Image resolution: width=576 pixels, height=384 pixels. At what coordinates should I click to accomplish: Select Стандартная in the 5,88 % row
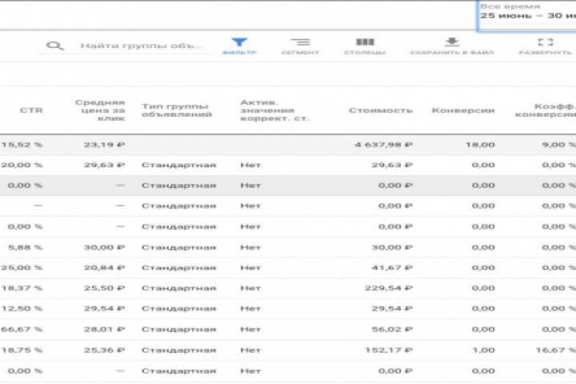tap(179, 247)
